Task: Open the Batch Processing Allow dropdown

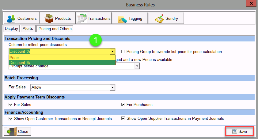Action: 113,87
